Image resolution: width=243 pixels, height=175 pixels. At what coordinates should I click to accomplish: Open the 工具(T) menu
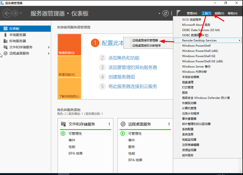[206, 13]
